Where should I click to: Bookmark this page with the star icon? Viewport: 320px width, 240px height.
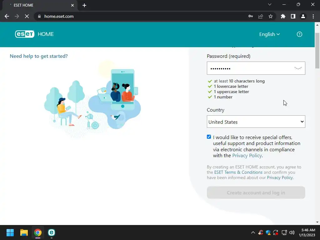pos(271,16)
